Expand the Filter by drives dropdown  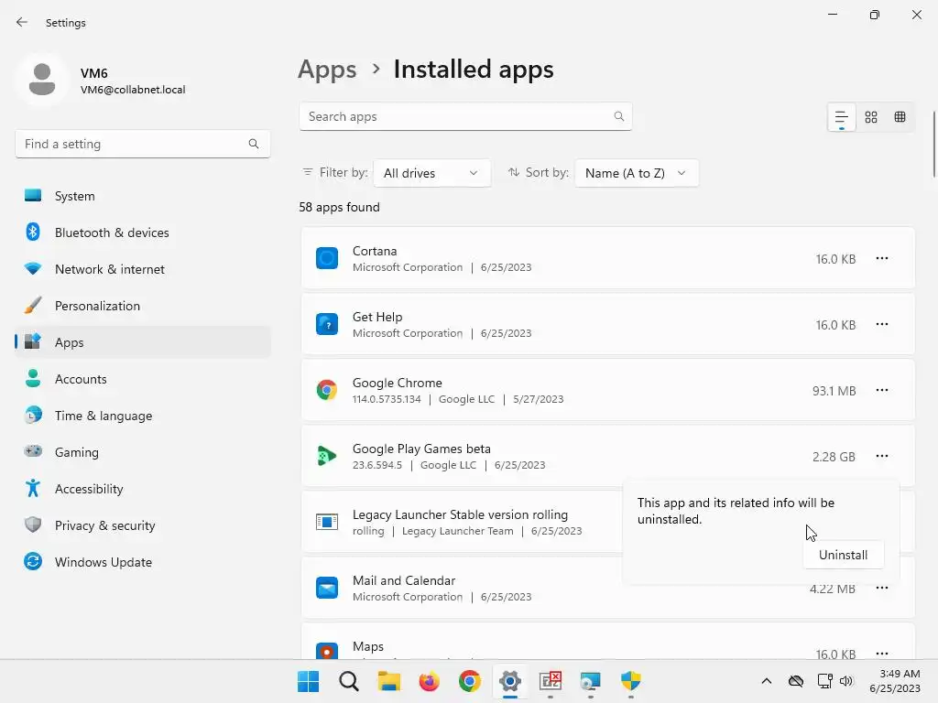[431, 173]
